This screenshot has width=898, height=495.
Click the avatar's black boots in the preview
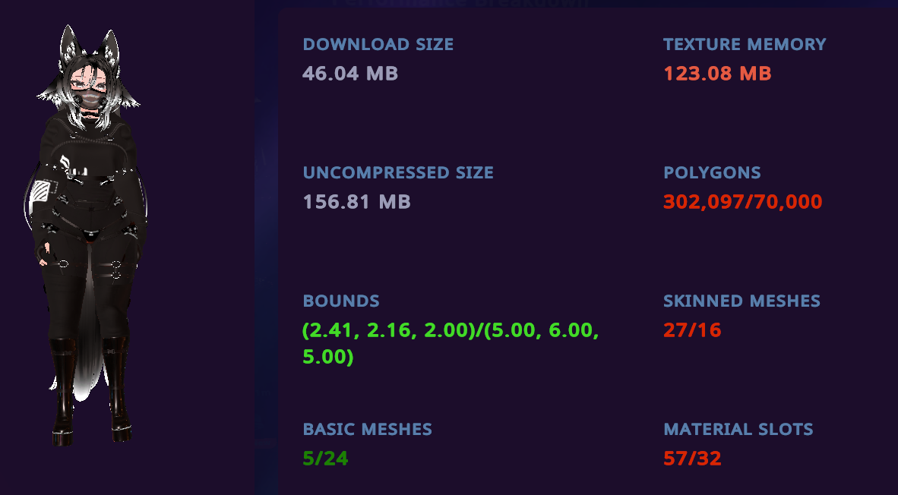(91, 391)
